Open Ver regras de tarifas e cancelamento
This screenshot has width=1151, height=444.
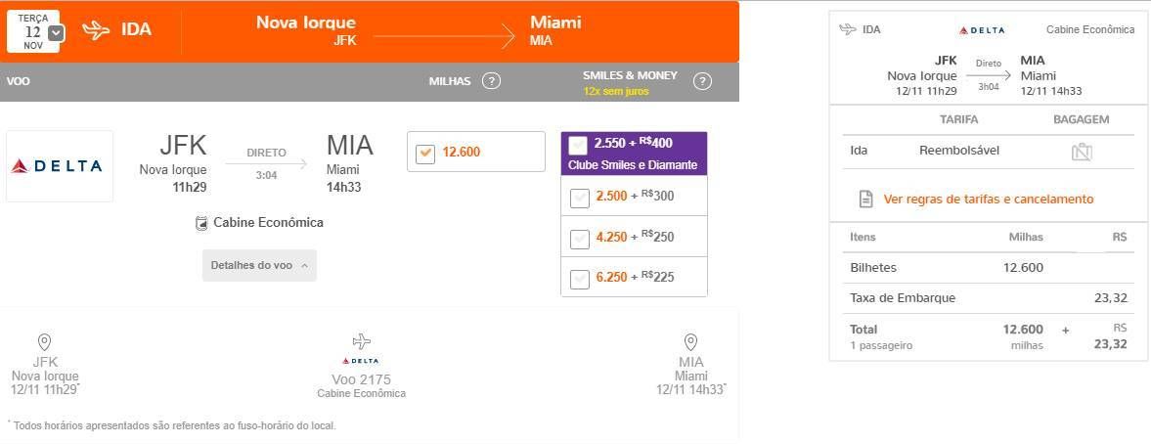(988, 199)
